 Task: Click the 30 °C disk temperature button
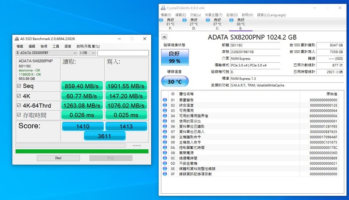(x=174, y=81)
